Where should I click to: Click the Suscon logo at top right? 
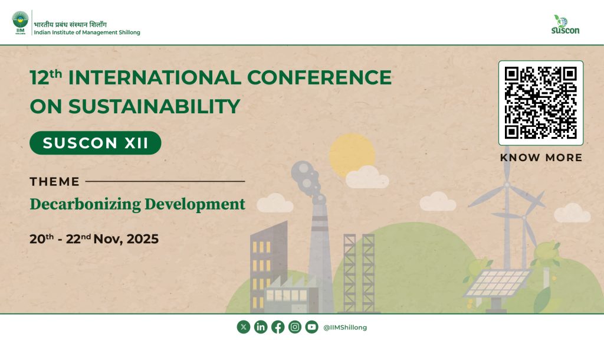pyautogui.click(x=565, y=25)
